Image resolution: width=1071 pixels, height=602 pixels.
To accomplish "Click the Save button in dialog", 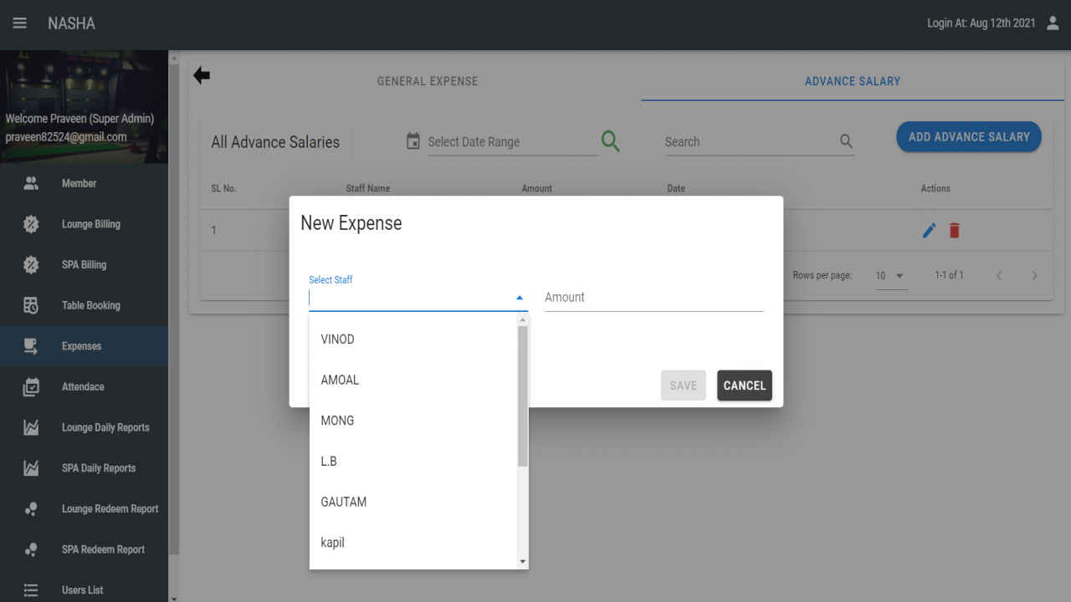I will pos(684,385).
